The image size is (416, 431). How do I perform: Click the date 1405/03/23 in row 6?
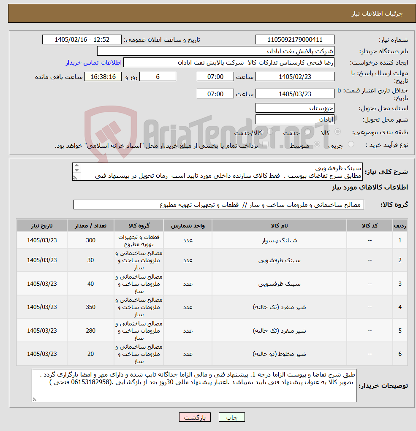click(x=42, y=354)
